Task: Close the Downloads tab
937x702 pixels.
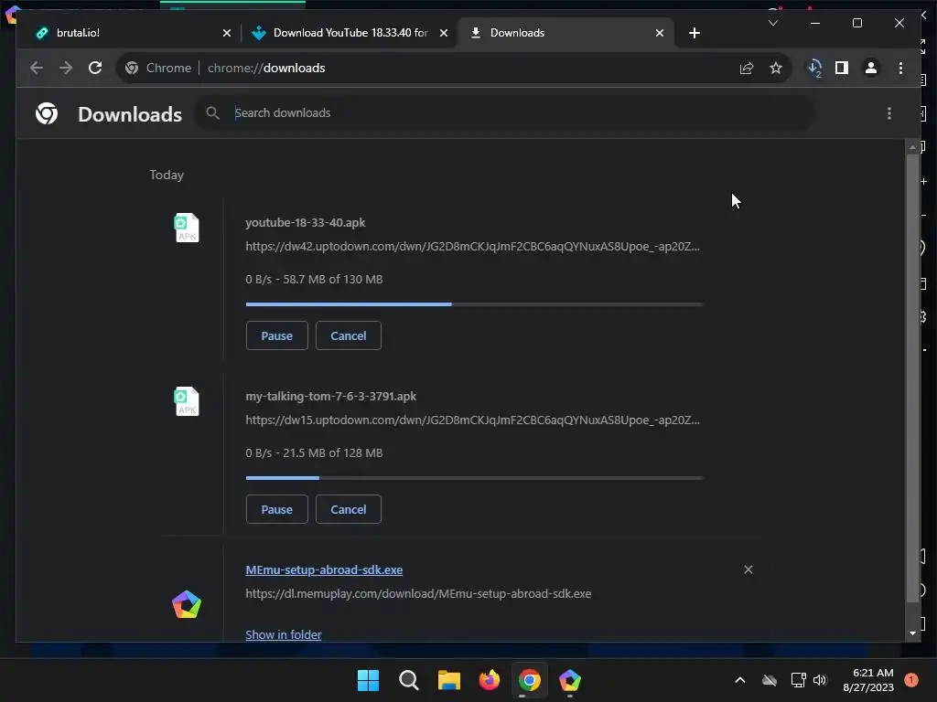Action: point(659,33)
